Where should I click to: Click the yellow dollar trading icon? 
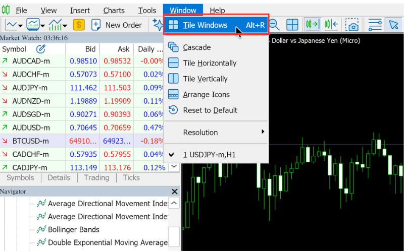[79, 25]
